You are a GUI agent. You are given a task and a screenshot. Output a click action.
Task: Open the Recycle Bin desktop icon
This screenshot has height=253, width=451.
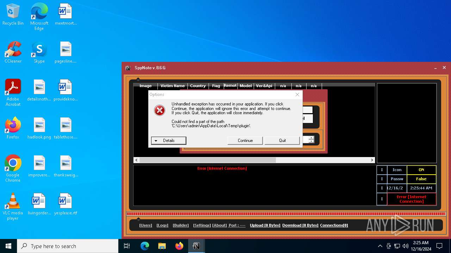point(13,15)
